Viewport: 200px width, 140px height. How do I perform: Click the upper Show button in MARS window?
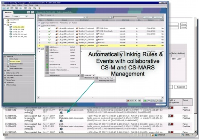(183, 24)
